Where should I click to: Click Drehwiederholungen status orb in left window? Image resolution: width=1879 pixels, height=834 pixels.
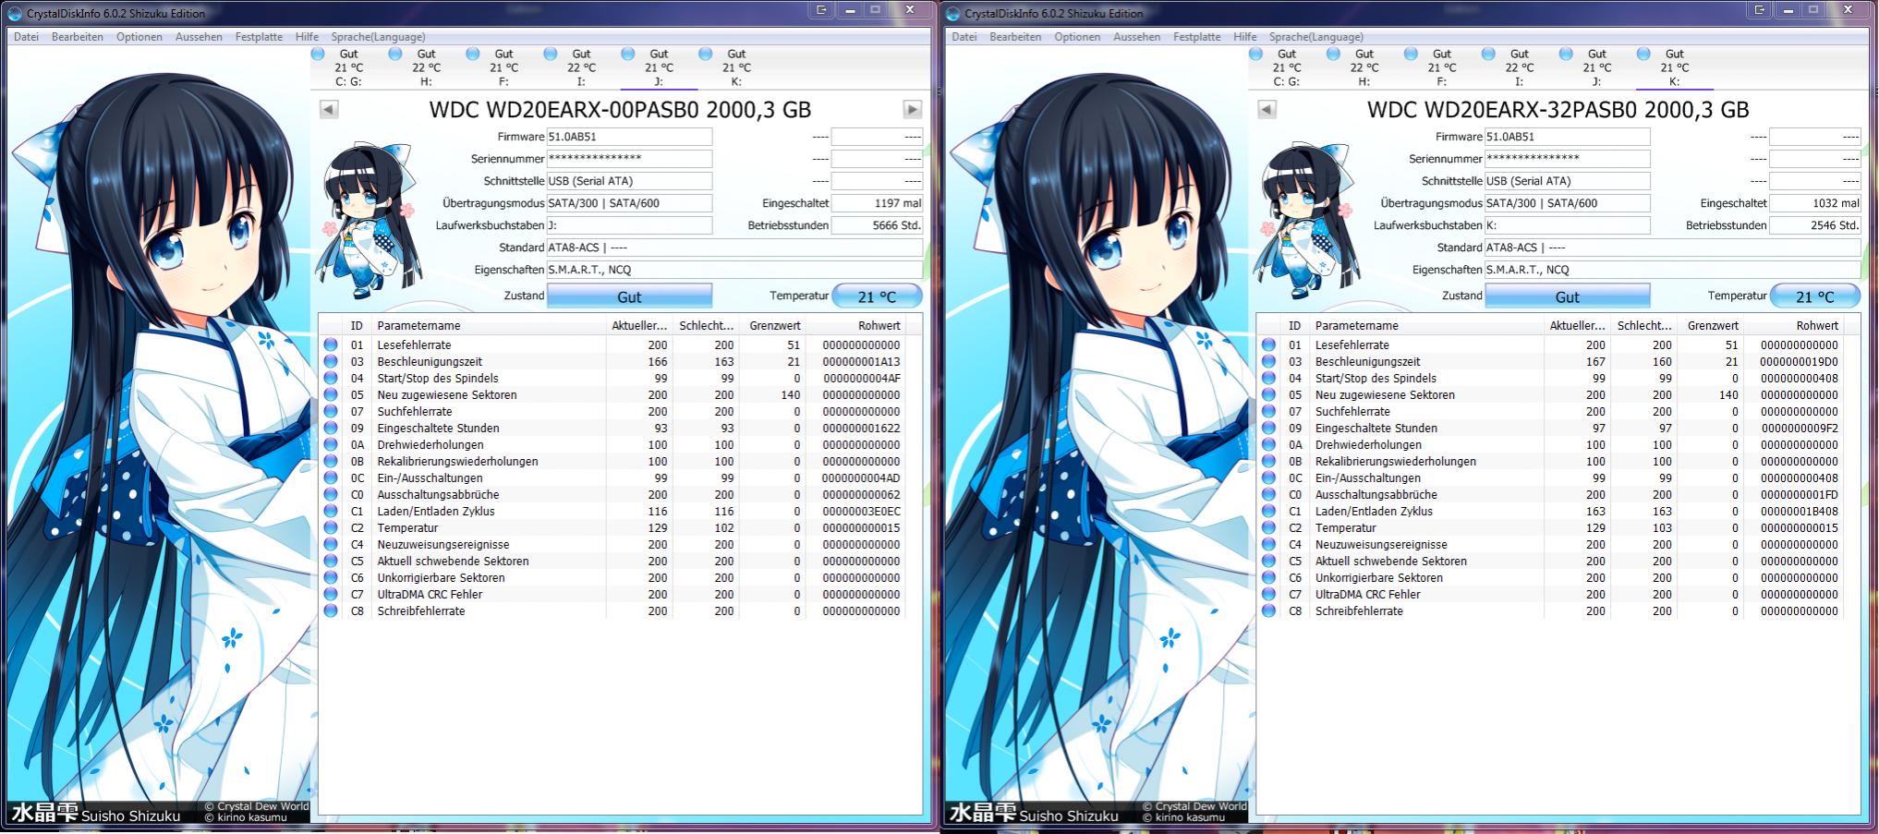coord(331,445)
